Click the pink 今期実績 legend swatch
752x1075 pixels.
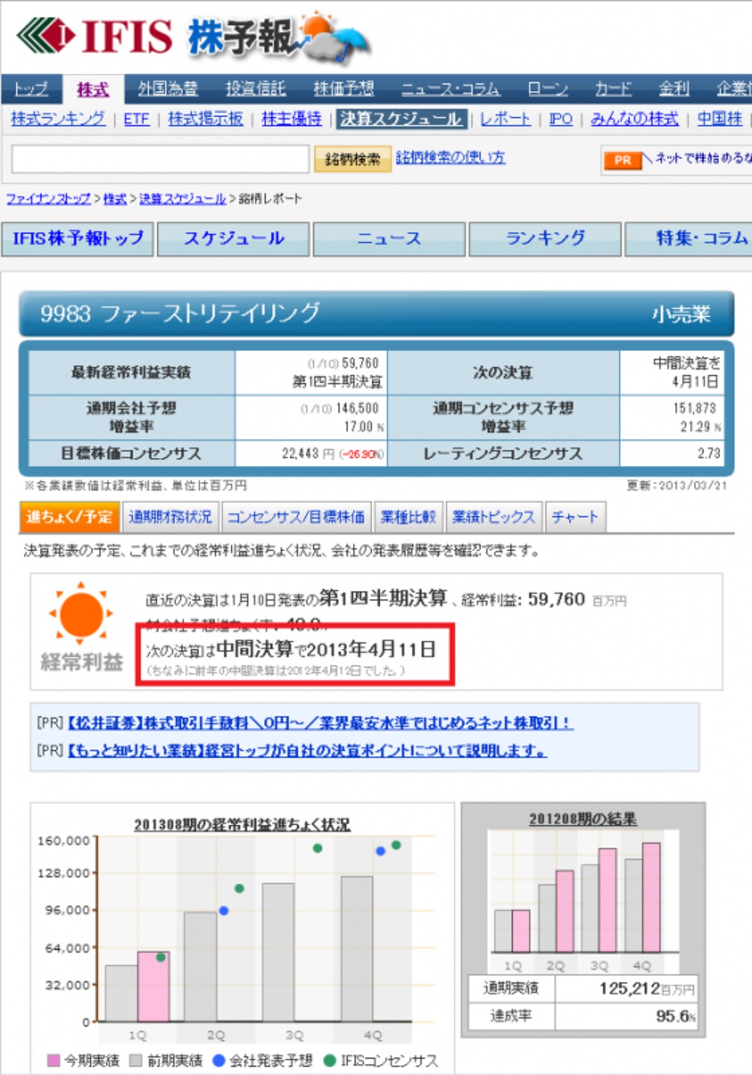click(54, 1060)
